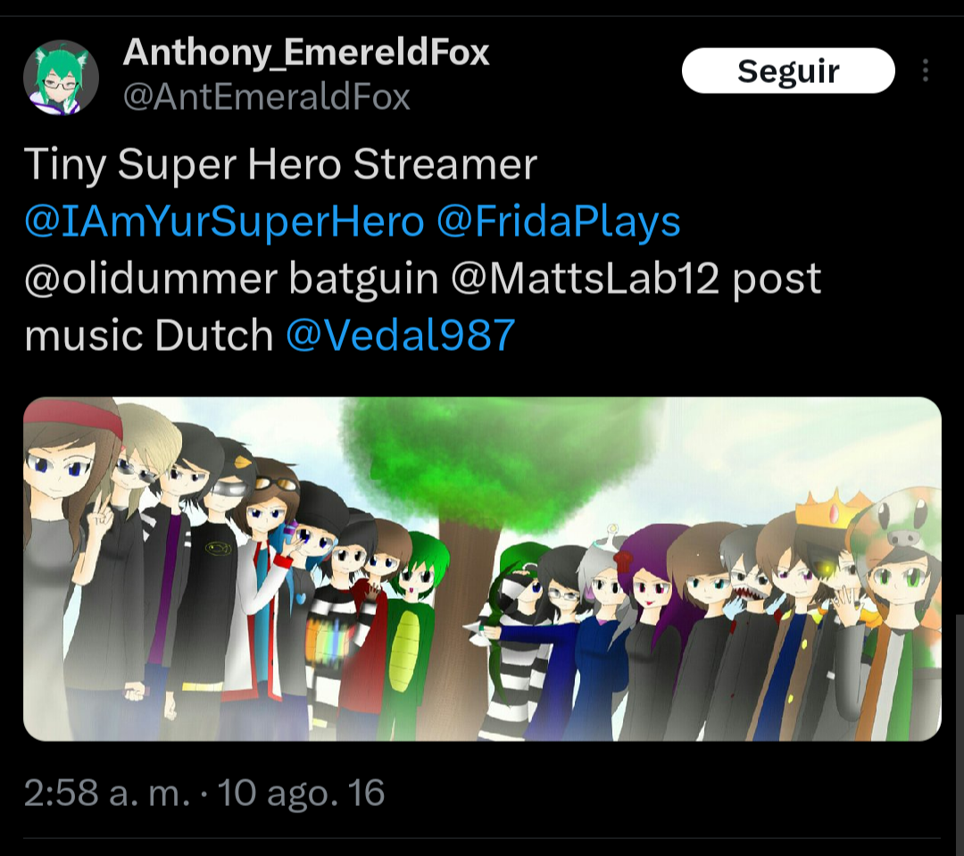Select the Tiny Super Hero Streamer line
Screen dimensions: 964x856
(281, 165)
